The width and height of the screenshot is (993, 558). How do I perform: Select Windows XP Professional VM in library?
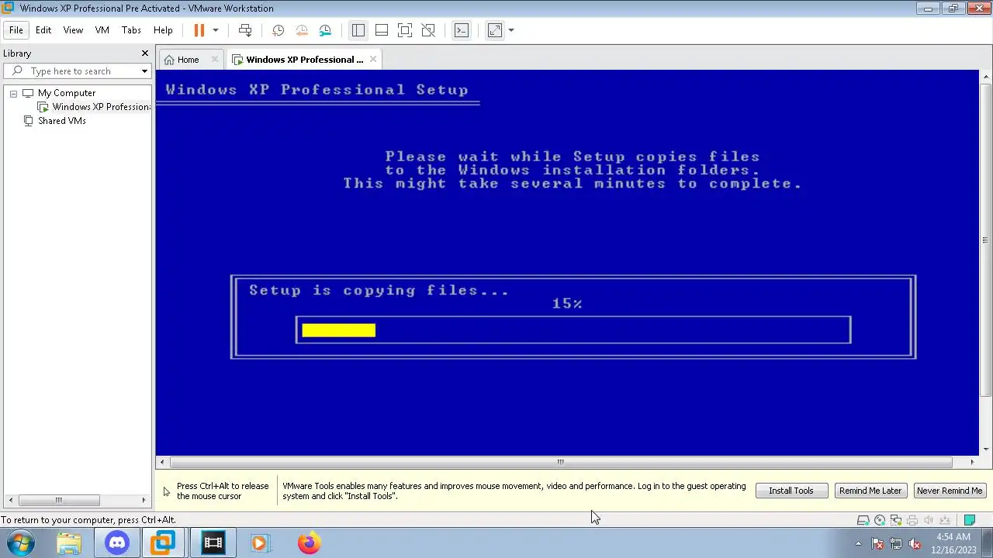101,107
